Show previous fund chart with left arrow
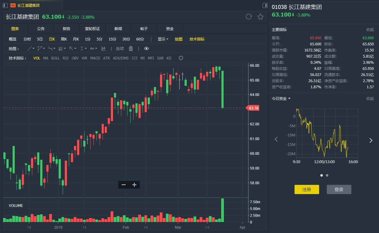The width and height of the screenshot is (379, 233). point(276,139)
